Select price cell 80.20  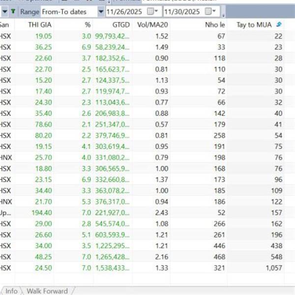[43, 136]
